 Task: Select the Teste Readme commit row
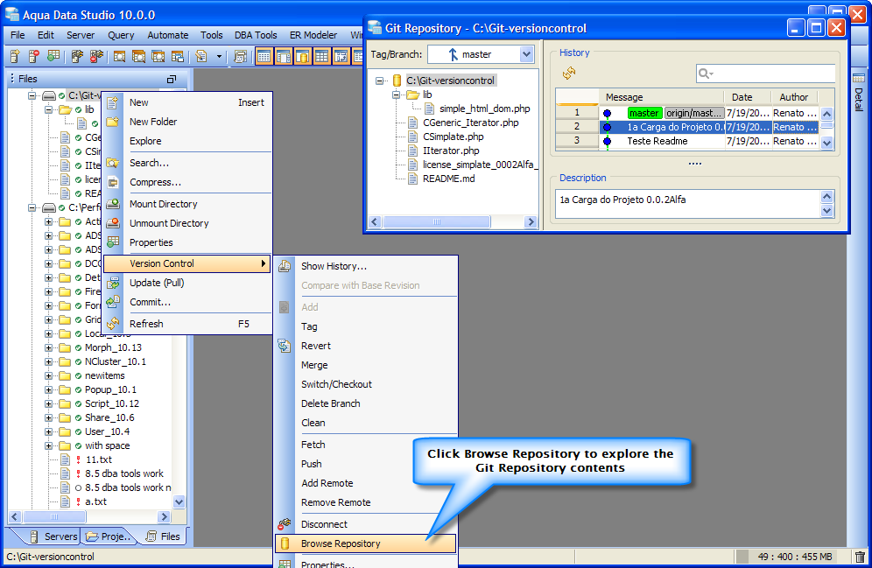click(688, 141)
